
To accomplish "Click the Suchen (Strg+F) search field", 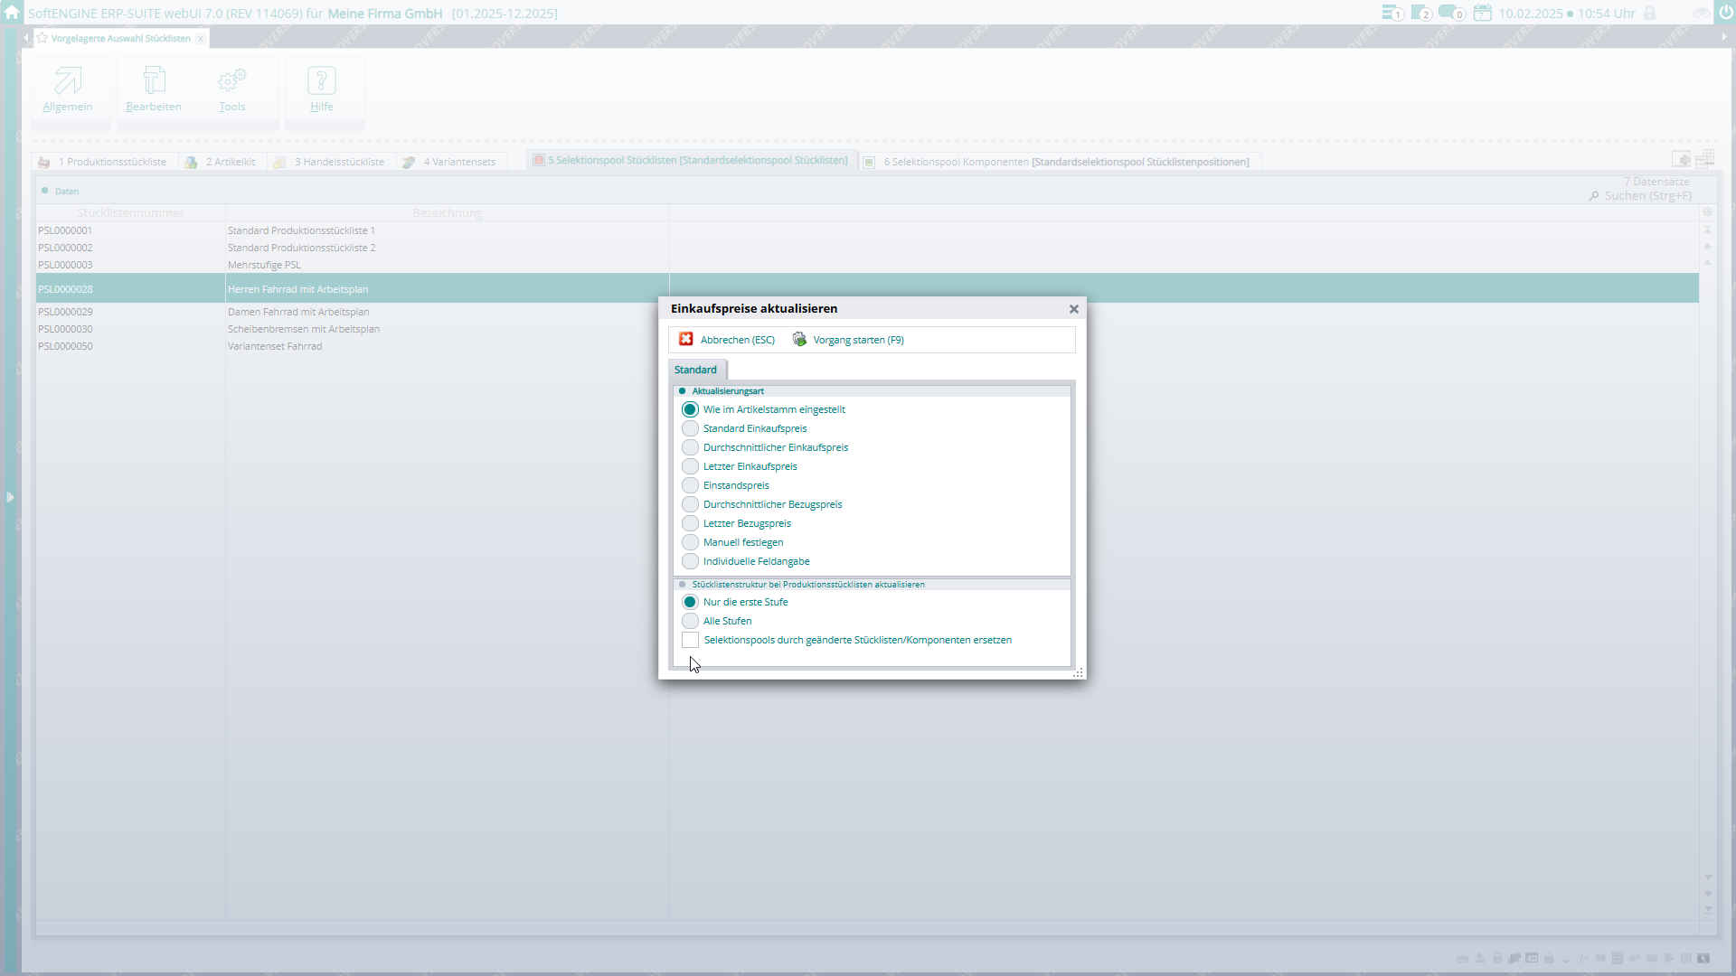I will click(1646, 196).
